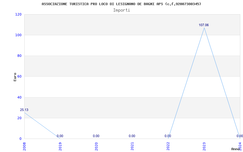Click the 0.00 value above 2019
This screenshot has height=152, width=243.
60,136
